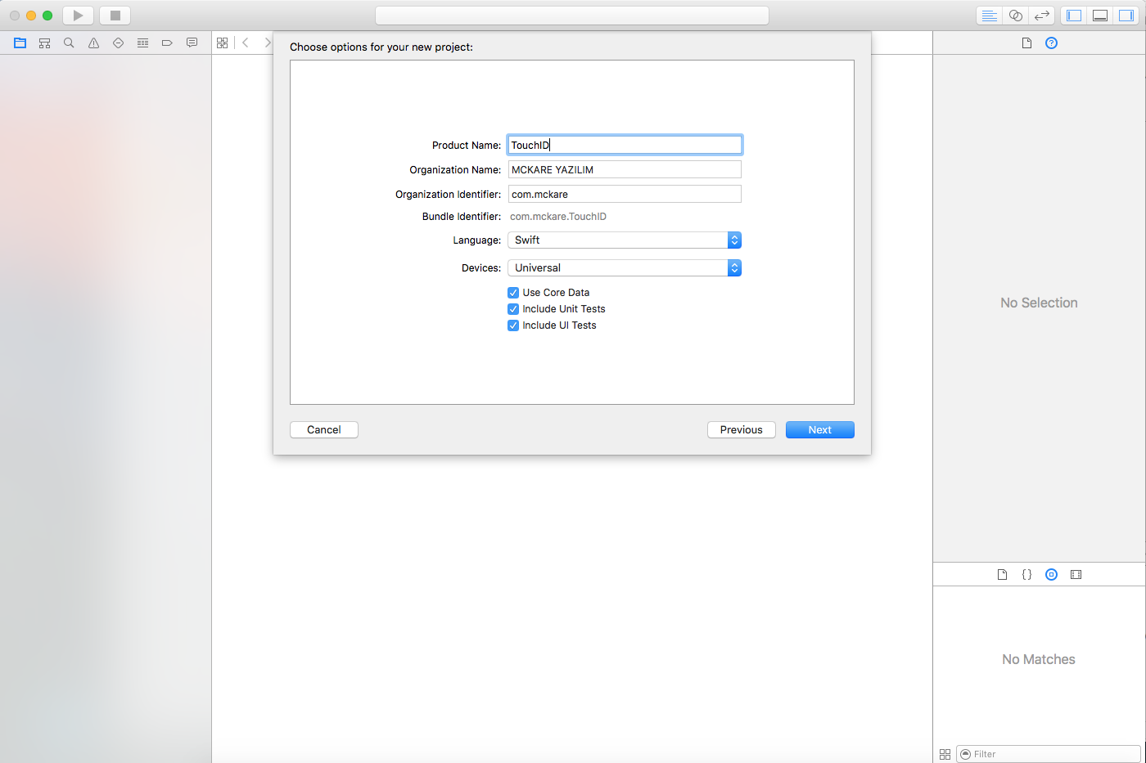Show the File Template library
This screenshot has width=1146, height=763.
1002,574
